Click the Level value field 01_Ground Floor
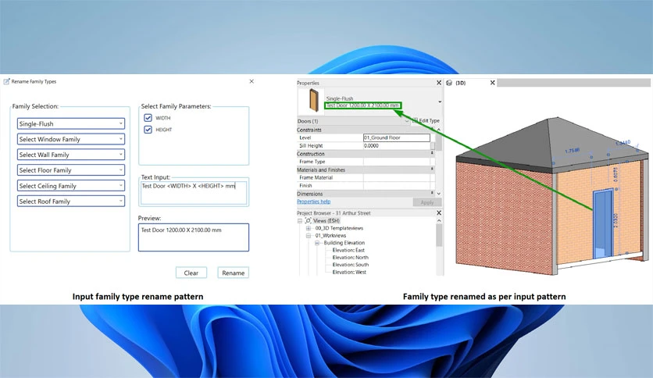The width and height of the screenshot is (653, 378). click(397, 137)
